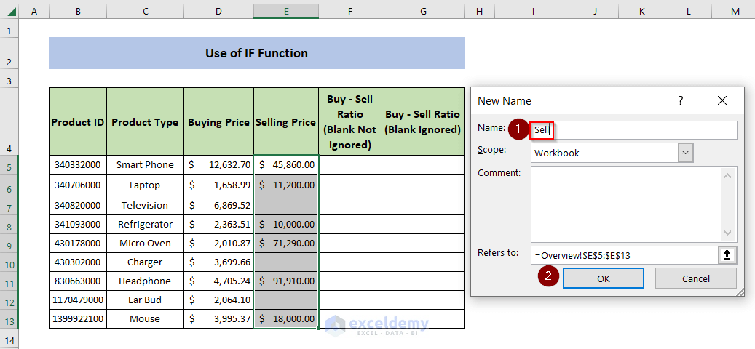The image size is (755, 349).
Task: Click the Comment box scrollbar up arrow
Action: [x=728, y=176]
